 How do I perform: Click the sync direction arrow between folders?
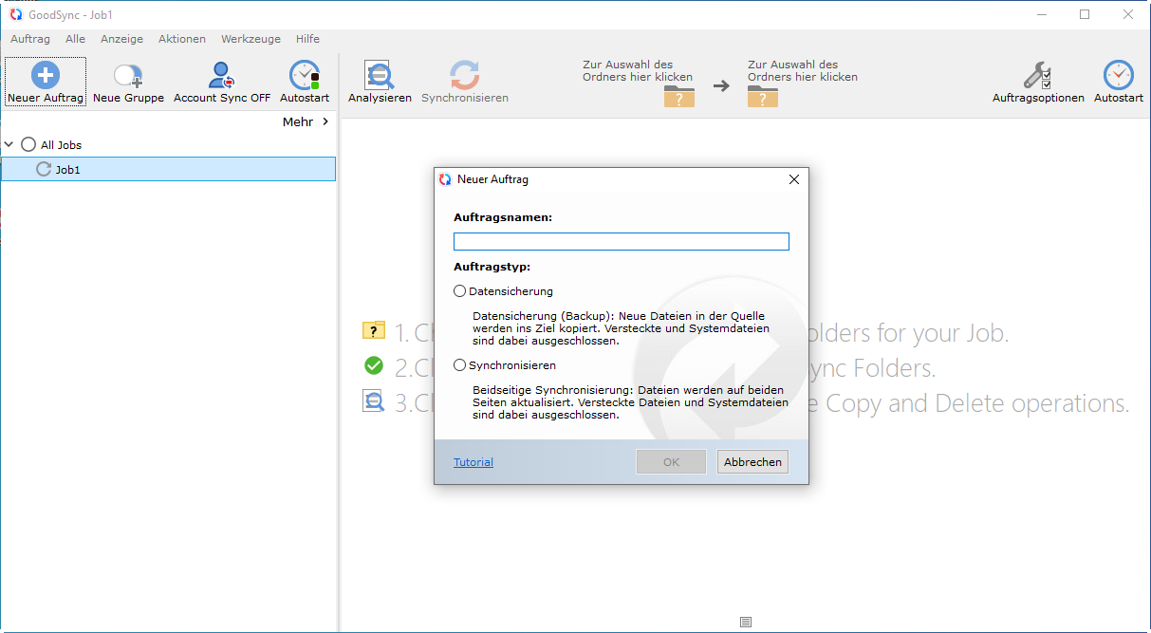721,85
